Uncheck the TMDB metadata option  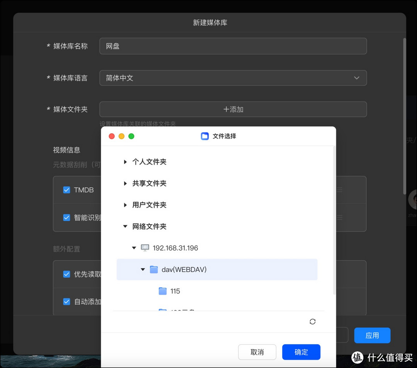point(66,190)
